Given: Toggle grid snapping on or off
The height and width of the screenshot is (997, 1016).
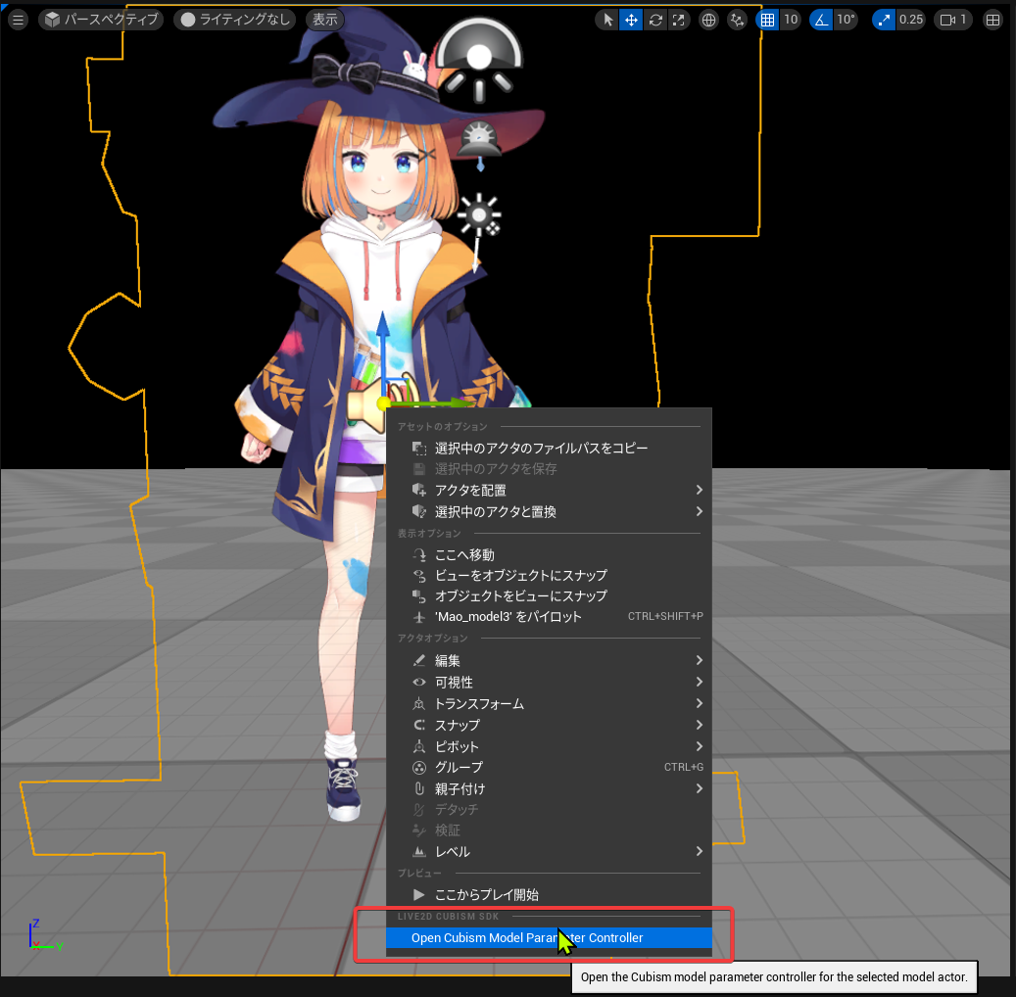Looking at the screenshot, I should (767, 21).
